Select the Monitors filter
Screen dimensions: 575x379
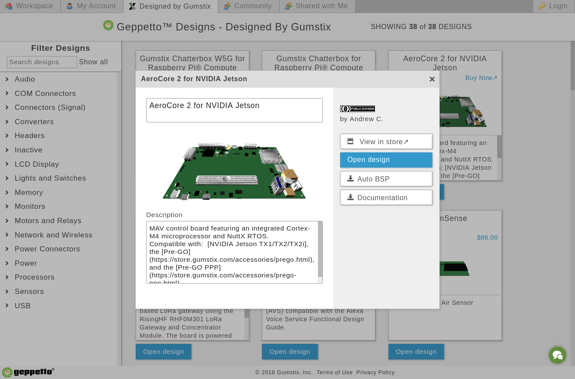coord(30,206)
